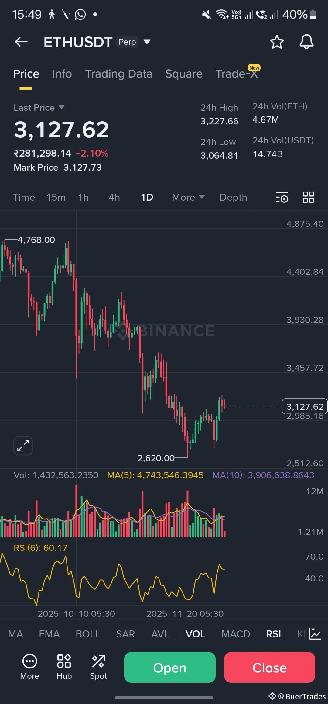Image resolution: width=328 pixels, height=704 pixels.
Task: Tap the 2,620.00 low marker on the chart
Action: click(x=156, y=458)
